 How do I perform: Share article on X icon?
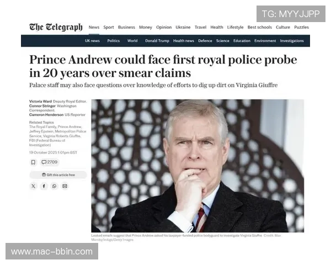point(33,186)
